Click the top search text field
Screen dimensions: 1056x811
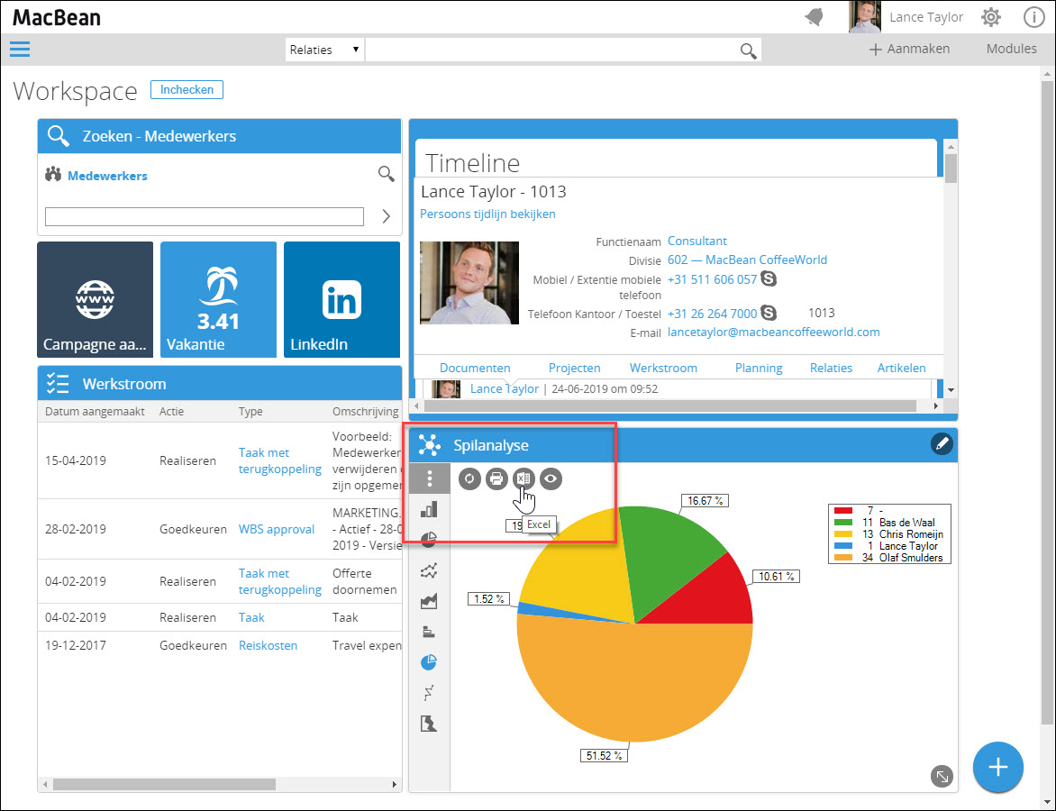[x=551, y=50]
